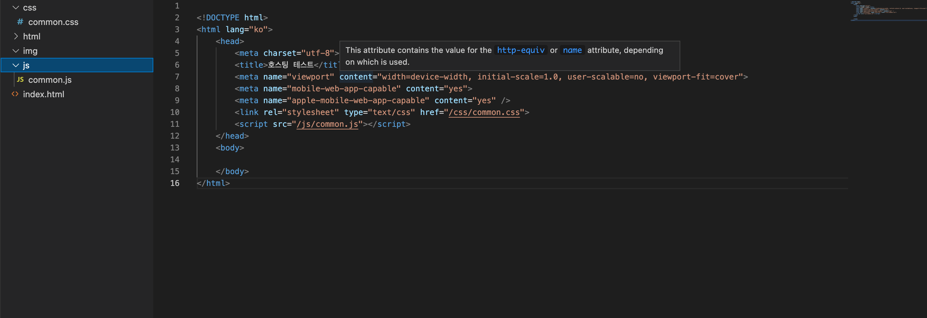Click the type="text/css" attribute
The height and width of the screenshot is (318, 927).
379,112
